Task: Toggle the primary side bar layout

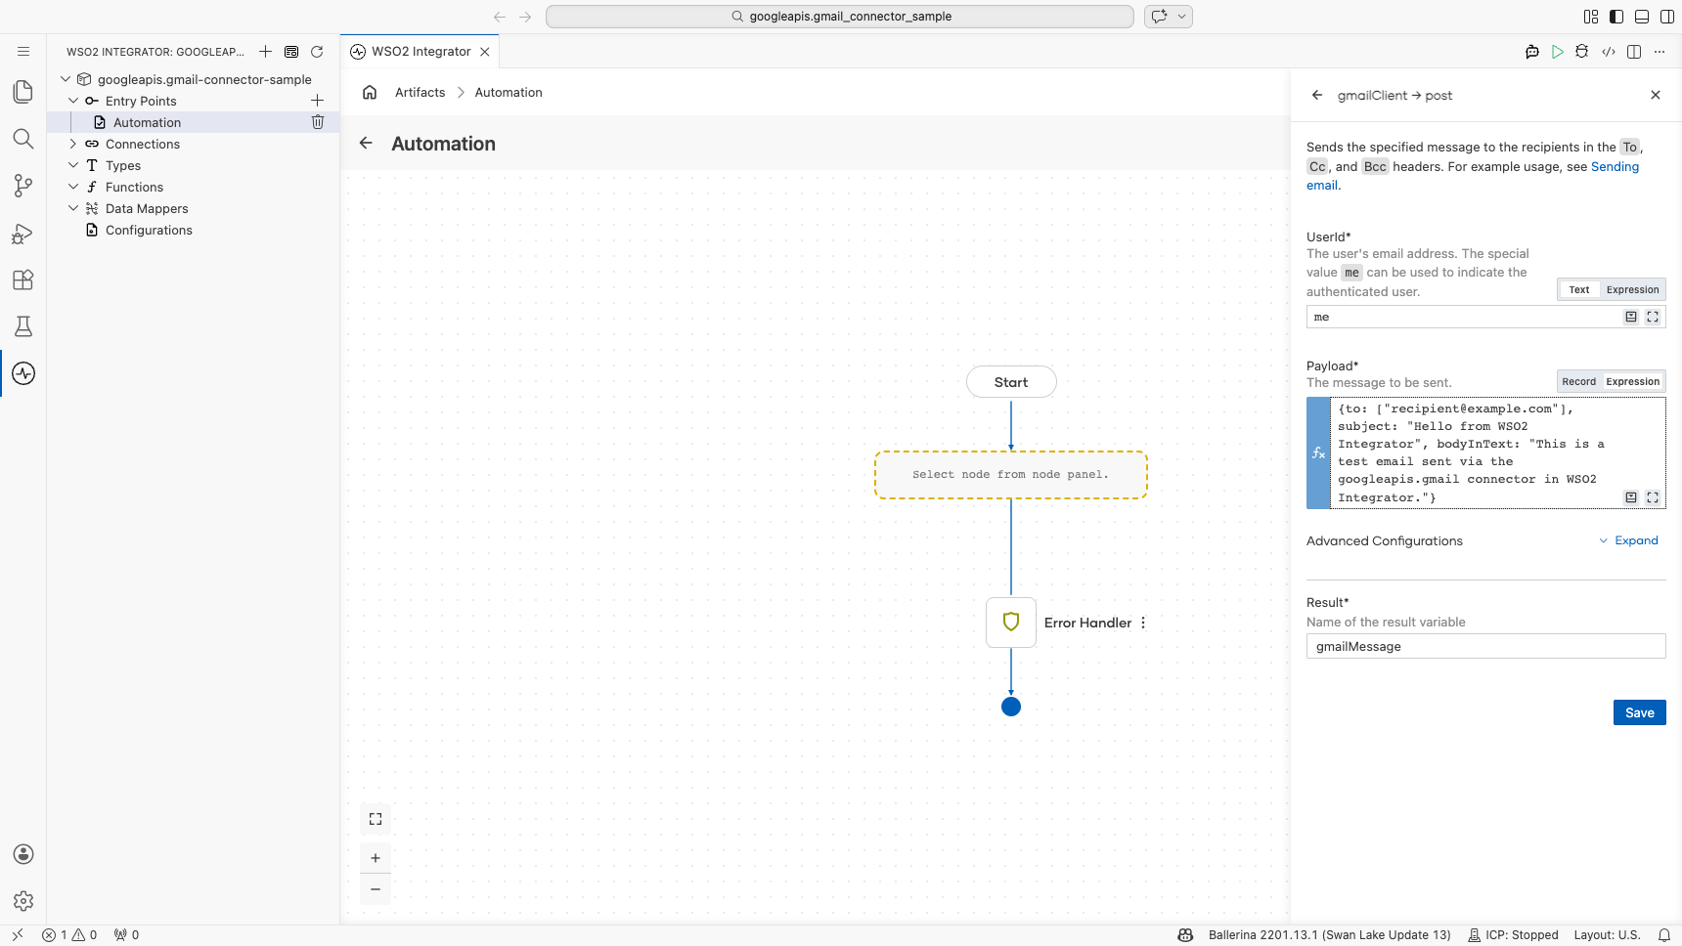Action: coord(1616,17)
